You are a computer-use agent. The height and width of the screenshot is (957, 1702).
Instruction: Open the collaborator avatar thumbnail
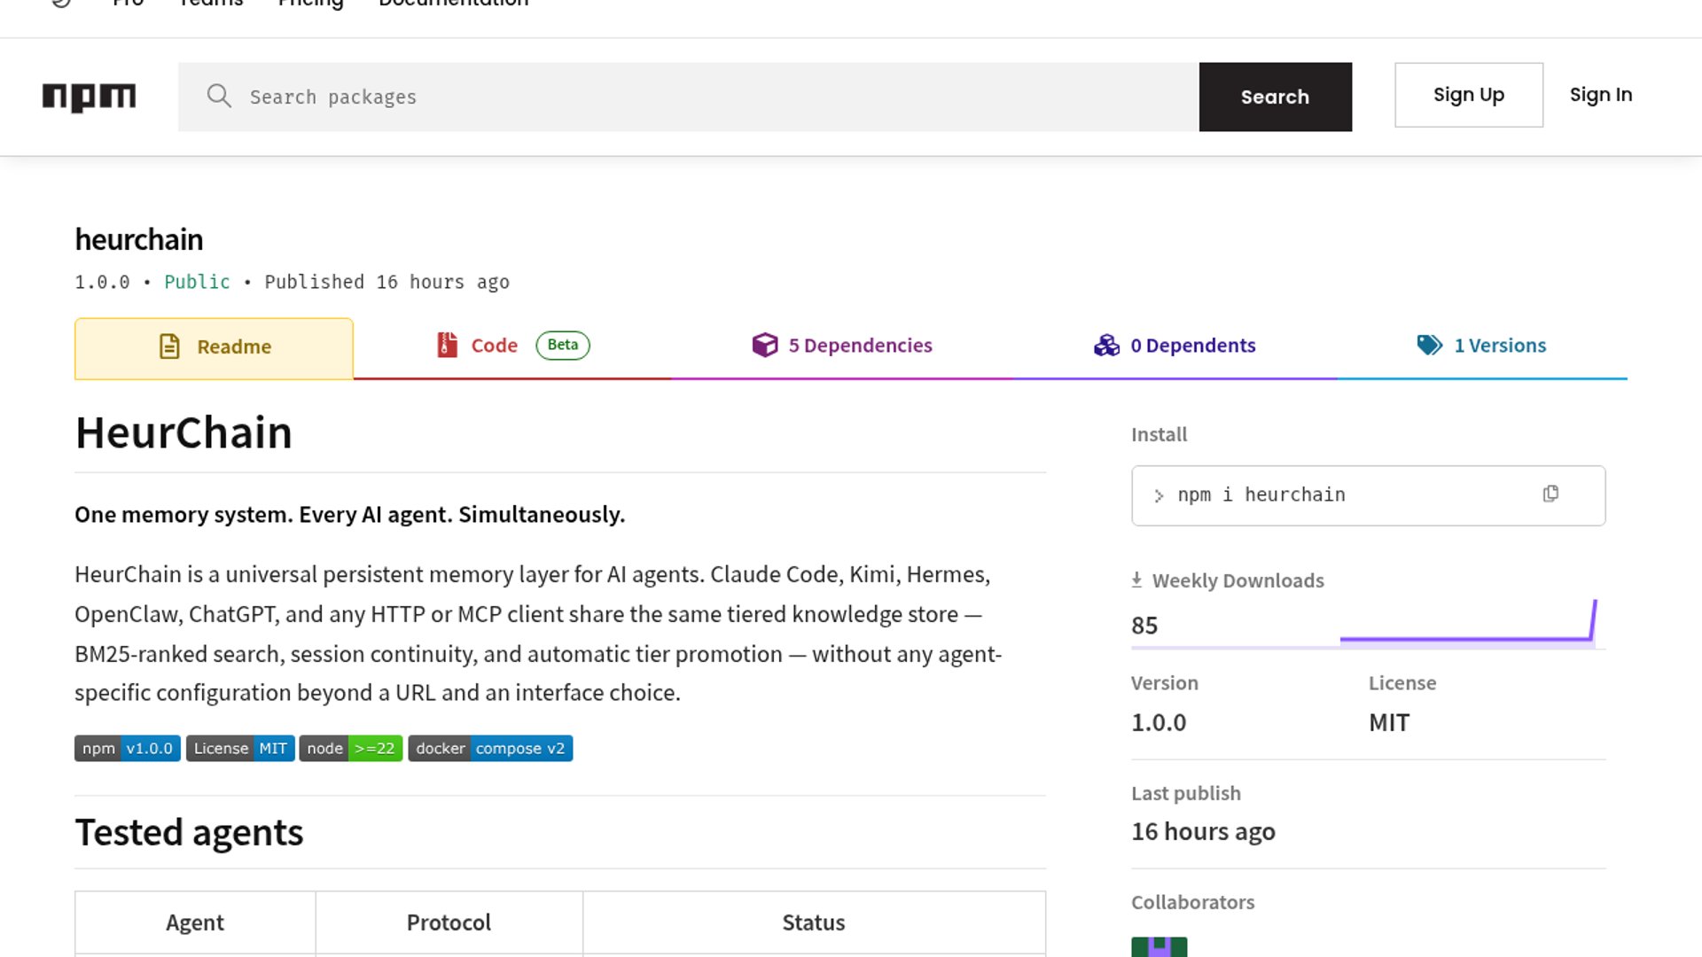pos(1159,946)
